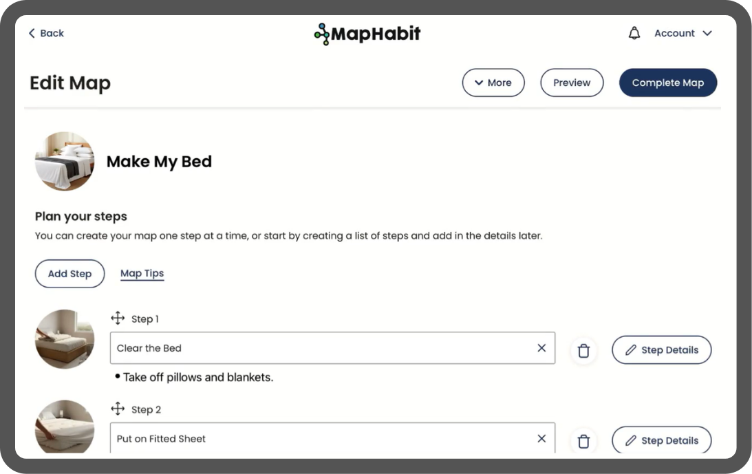
Task: Click the Complete Map button
Action: pyautogui.click(x=668, y=83)
